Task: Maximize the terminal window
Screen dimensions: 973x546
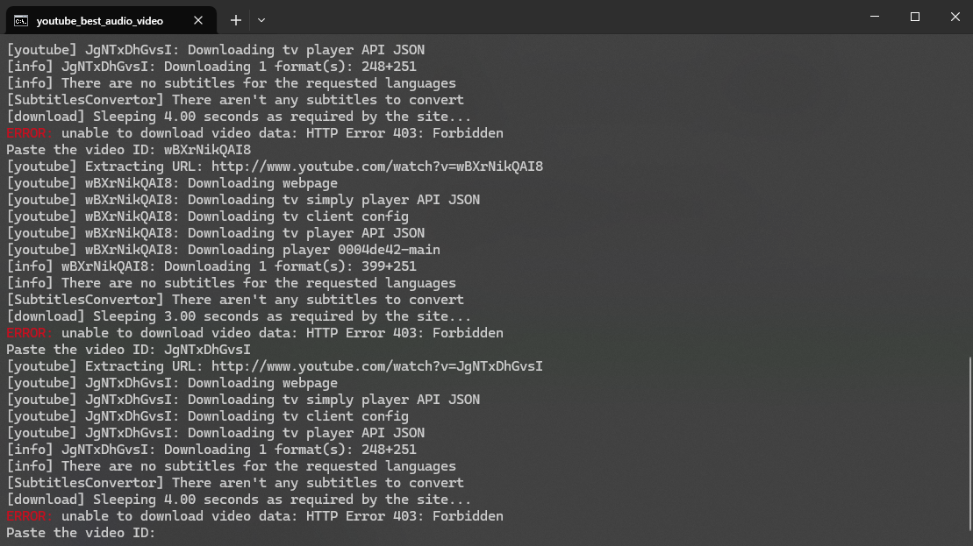Action: point(915,17)
